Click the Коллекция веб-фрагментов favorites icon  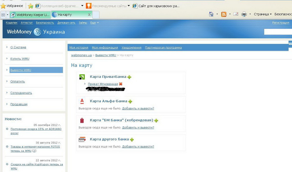point(37,6)
